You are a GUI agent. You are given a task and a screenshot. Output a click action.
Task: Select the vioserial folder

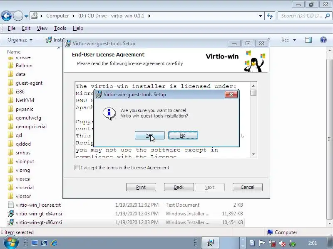pos(25,188)
